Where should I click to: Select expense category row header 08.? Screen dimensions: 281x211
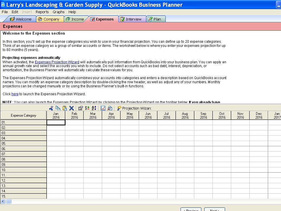23,159
